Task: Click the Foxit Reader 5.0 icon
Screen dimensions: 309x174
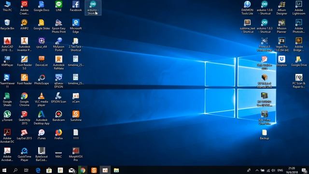Action: [24, 63]
